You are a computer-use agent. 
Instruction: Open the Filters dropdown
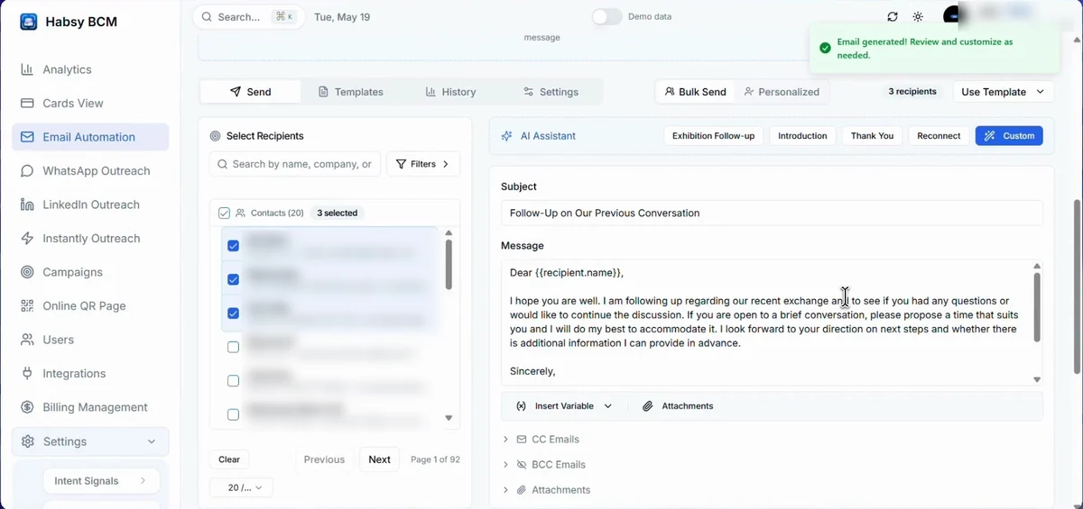point(423,164)
